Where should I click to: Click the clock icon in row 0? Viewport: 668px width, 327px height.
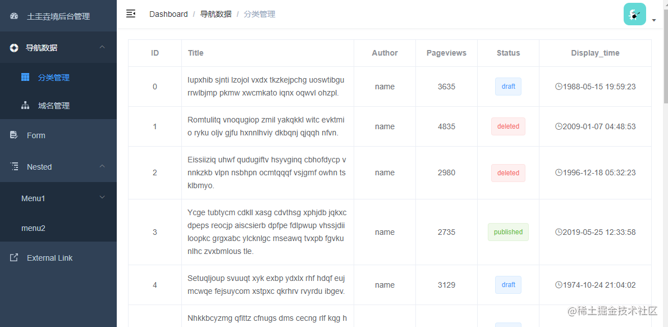[x=559, y=87]
